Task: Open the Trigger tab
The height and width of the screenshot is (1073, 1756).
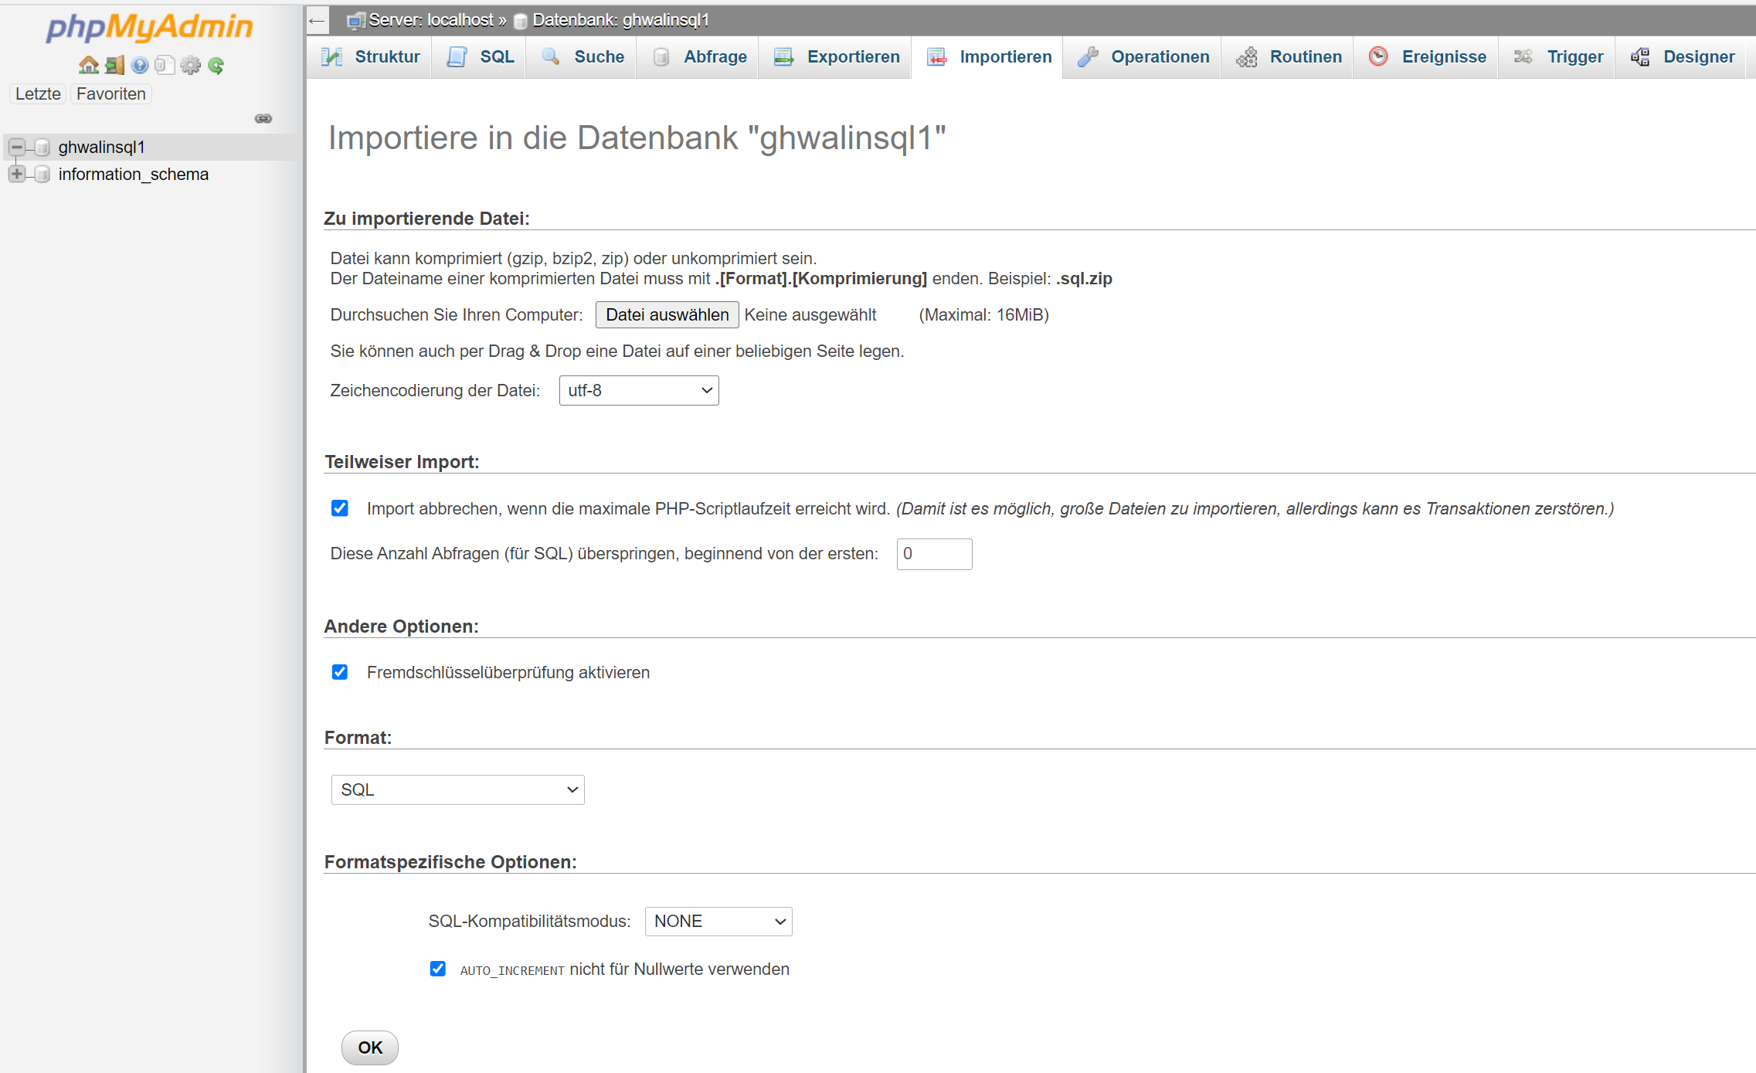Action: [x=1557, y=57]
